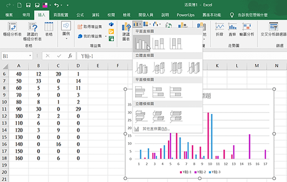Create a new blank workbook from quick access
287x182 pixels.
tap(19, 5)
